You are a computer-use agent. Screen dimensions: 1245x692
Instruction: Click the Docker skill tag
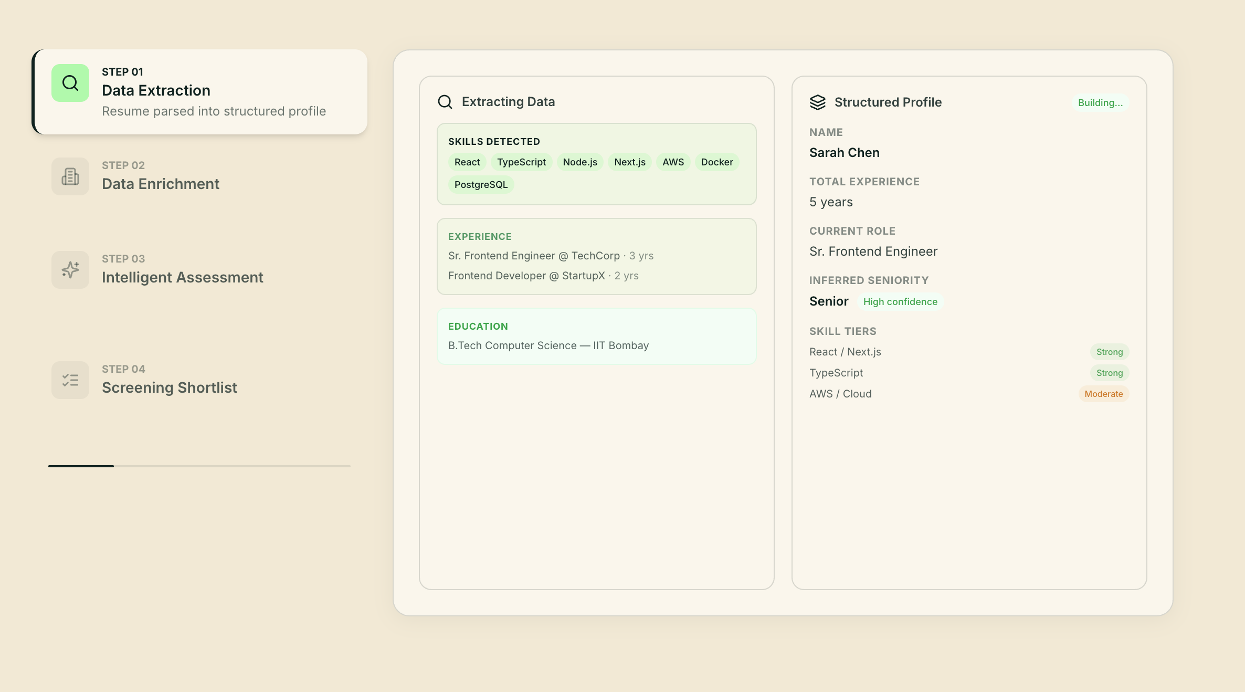tap(717, 162)
